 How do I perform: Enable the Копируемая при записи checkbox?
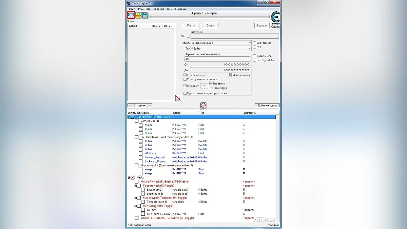tap(185, 79)
